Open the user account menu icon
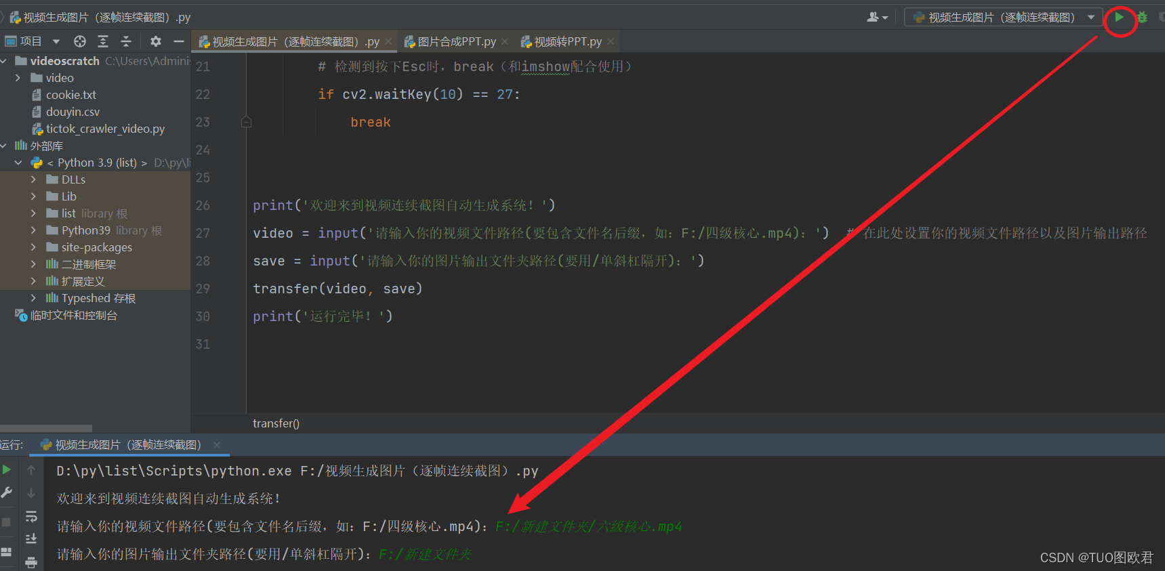Image resolution: width=1165 pixels, height=571 pixels. (x=877, y=17)
